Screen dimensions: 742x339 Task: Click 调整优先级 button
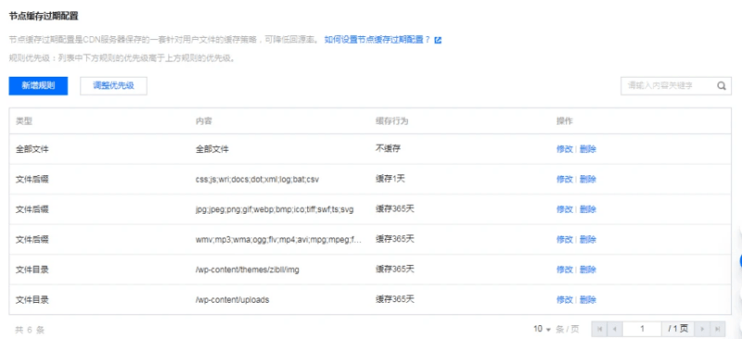click(x=113, y=86)
